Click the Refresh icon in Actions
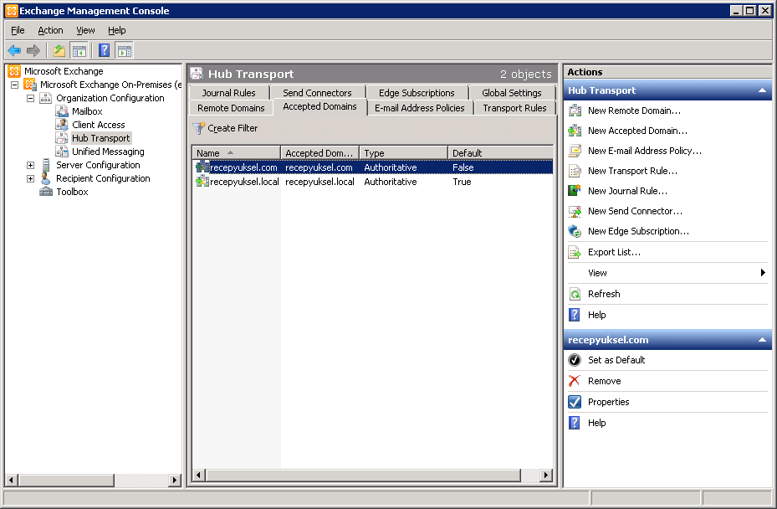The image size is (777, 509). pyautogui.click(x=575, y=294)
